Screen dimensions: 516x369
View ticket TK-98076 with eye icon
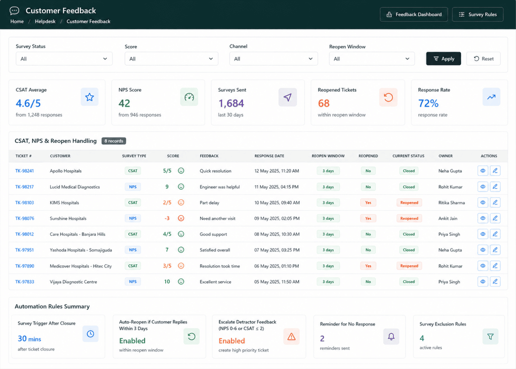483,218
